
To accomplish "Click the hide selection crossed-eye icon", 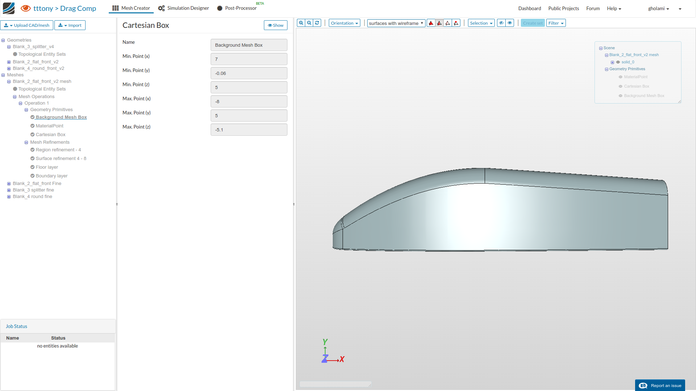I will (501, 23).
